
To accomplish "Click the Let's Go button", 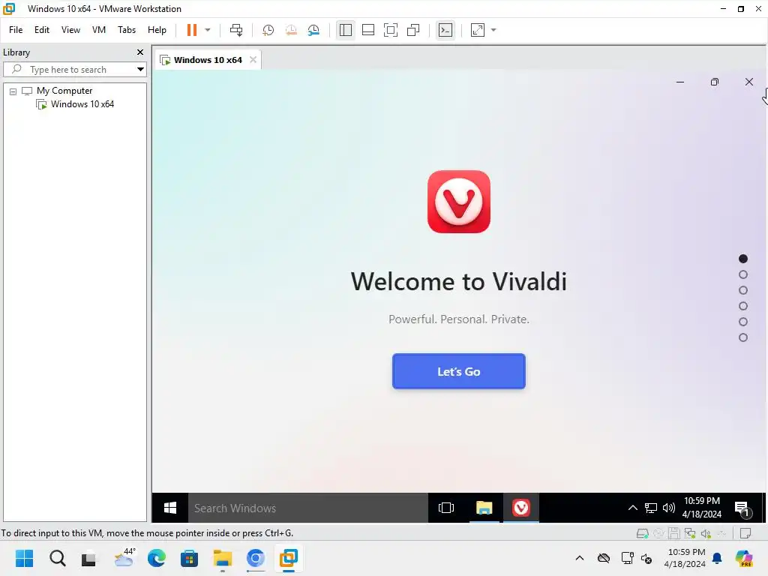I will point(458,371).
